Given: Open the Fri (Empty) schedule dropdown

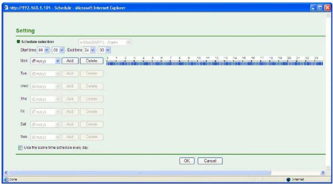Looking at the screenshot, I should (46, 112).
